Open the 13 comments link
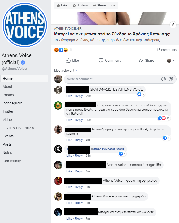The height and width of the screenshot is (223, 179). 166,50
